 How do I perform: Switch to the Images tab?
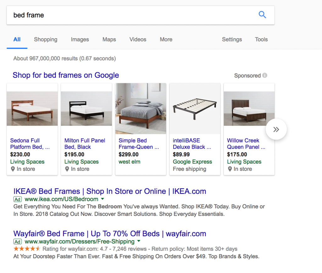[80, 39]
